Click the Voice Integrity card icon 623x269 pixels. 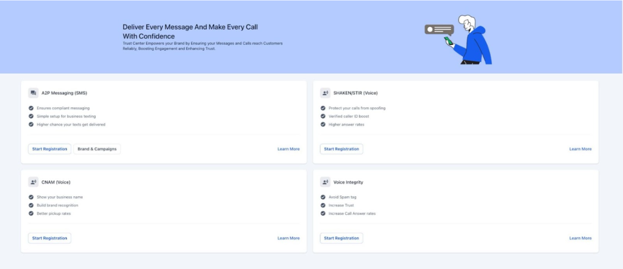[325, 182]
